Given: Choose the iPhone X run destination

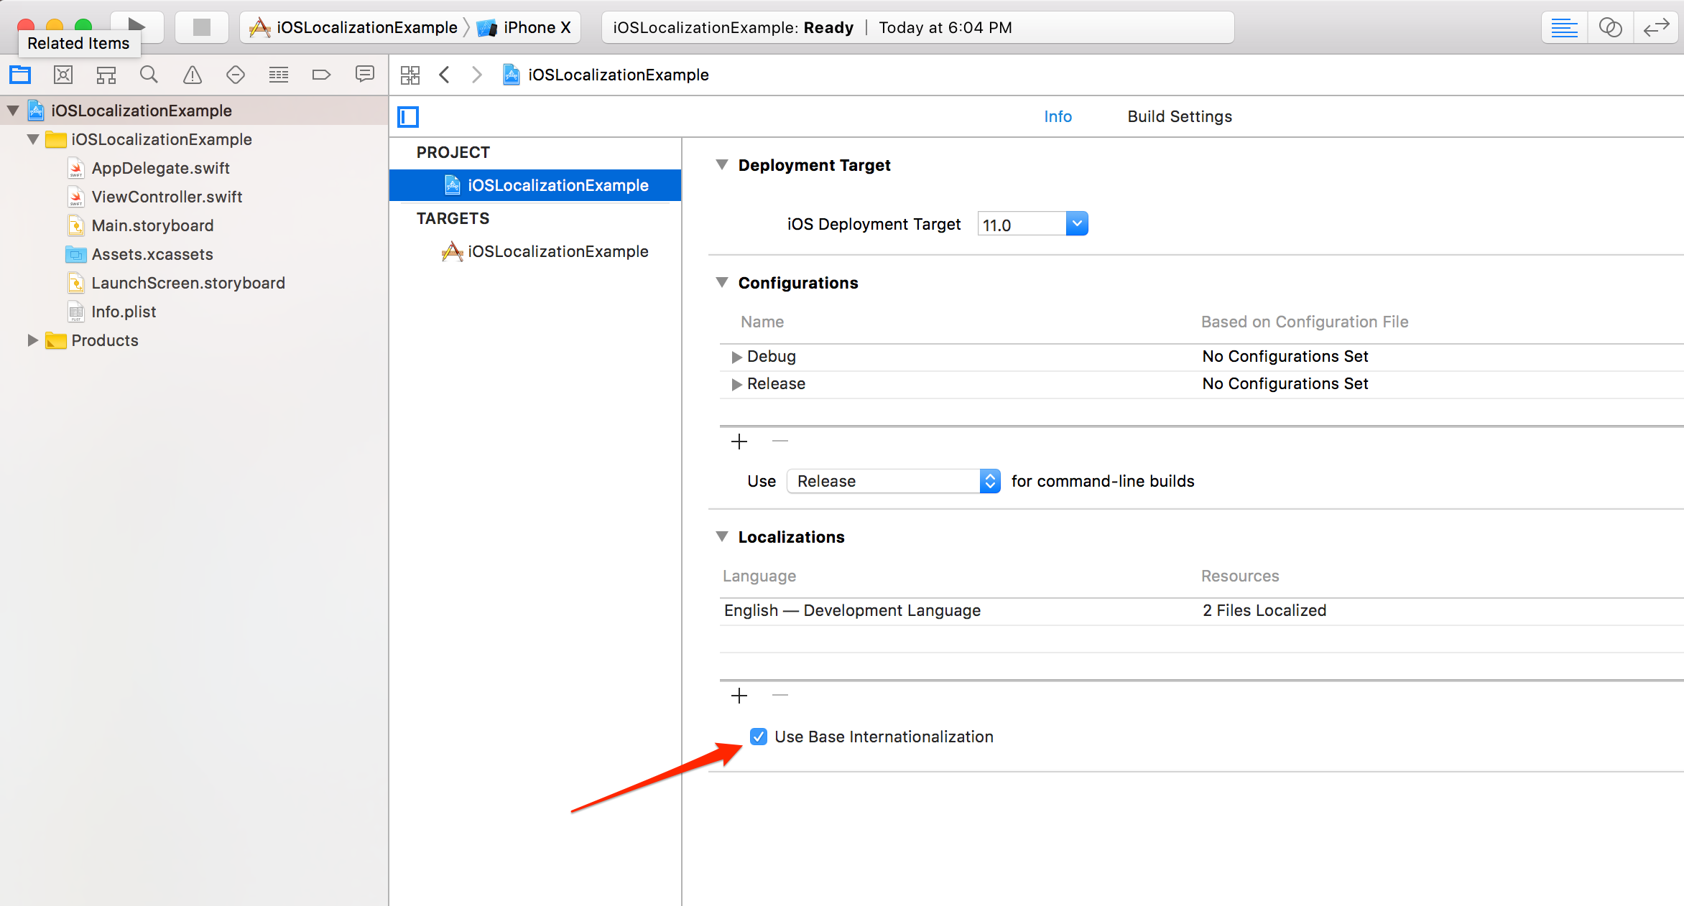Looking at the screenshot, I should (524, 27).
